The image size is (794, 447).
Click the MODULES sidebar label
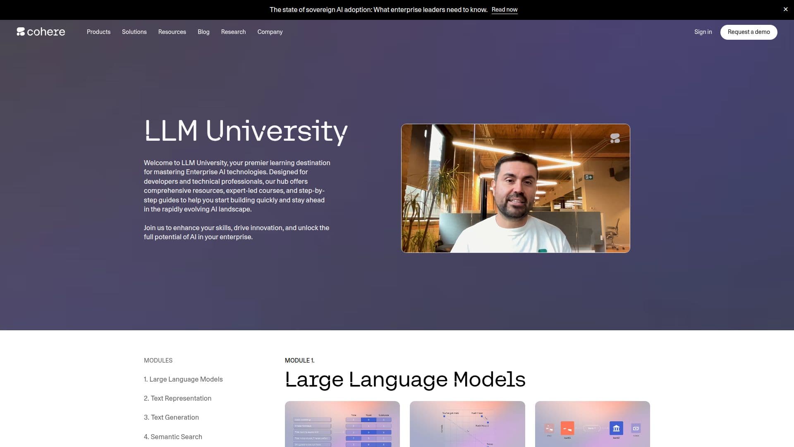pyautogui.click(x=158, y=360)
